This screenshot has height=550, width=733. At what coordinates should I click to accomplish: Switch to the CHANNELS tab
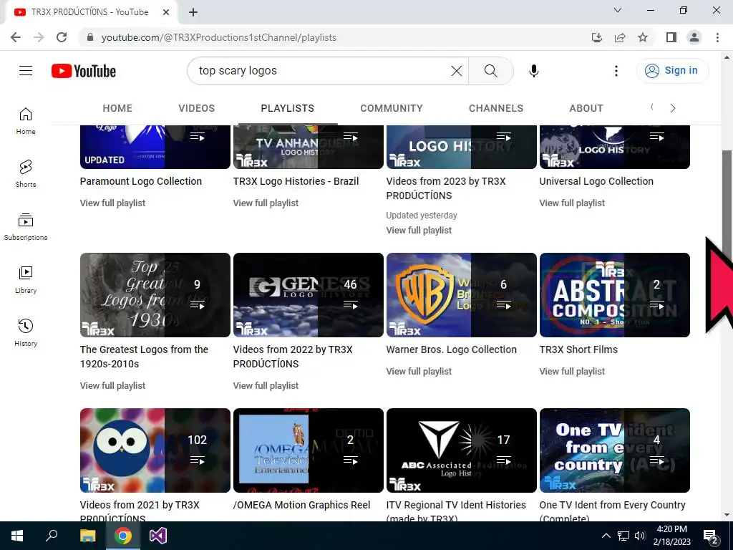(496, 108)
